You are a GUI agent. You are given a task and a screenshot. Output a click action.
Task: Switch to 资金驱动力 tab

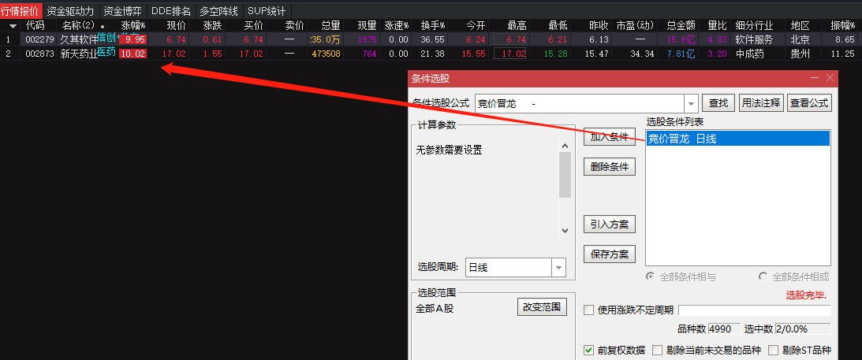(x=70, y=10)
